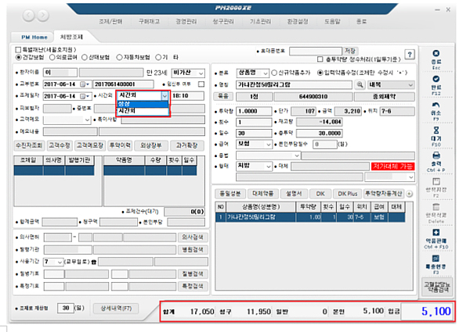The image size is (470, 332).
Task: Click the 휴대폰번호 input field
Action: coord(316,51)
